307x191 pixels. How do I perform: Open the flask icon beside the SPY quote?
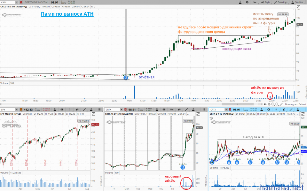pos(55,110)
